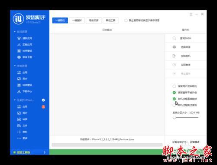Open Download Center (下载中心) in the sidebar
Image resolution: width=217 pixels, height=165 pixels.
[x=25, y=92]
